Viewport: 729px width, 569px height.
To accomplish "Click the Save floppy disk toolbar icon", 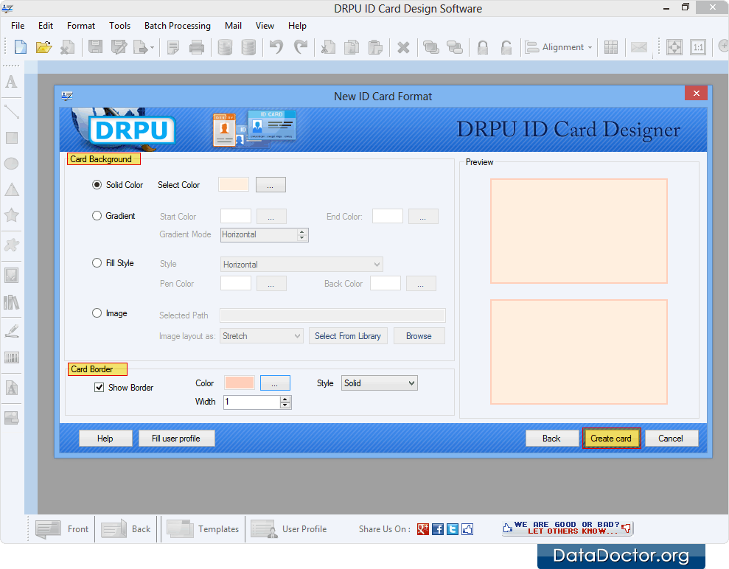I will pyautogui.click(x=95, y=47).
